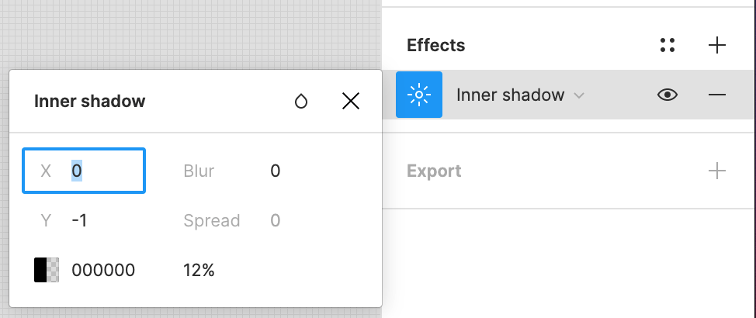
Task: Click the 000000 hex color field
Action: tap(103, 270)
